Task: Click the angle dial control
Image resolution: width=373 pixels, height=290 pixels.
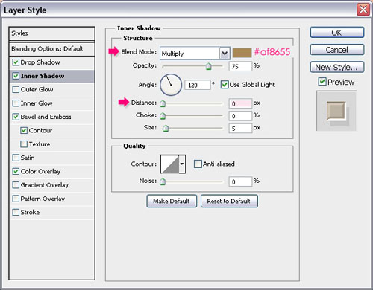Action: click(x=171, y=85)
